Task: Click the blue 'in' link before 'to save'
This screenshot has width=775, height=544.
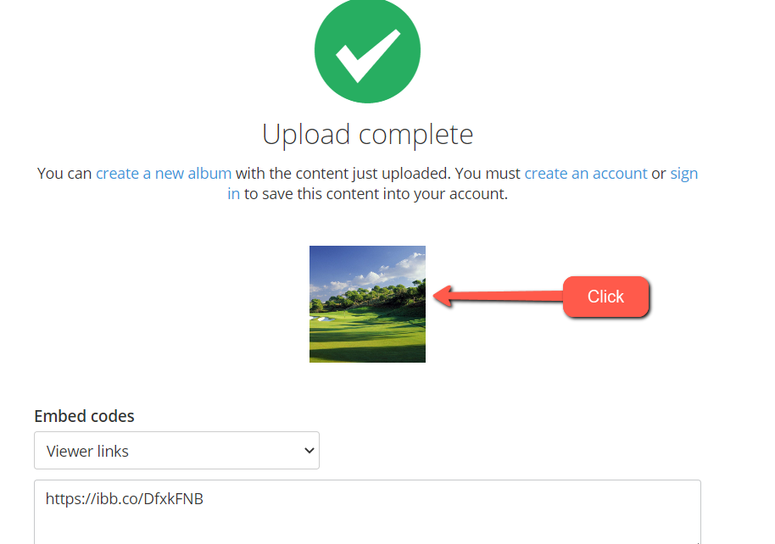Action: [234, 194]
